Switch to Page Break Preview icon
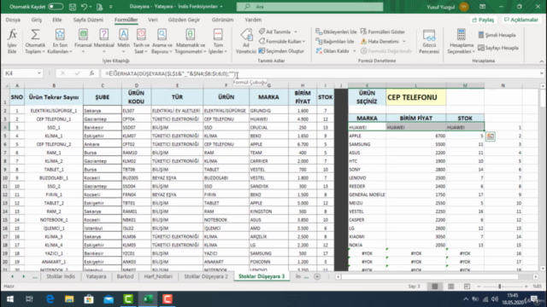Image resolution: width=547 pixels, height=307 pixels. pos(467,287)
